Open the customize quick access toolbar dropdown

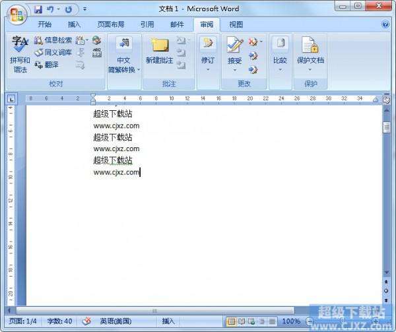[x=85, y=9]
